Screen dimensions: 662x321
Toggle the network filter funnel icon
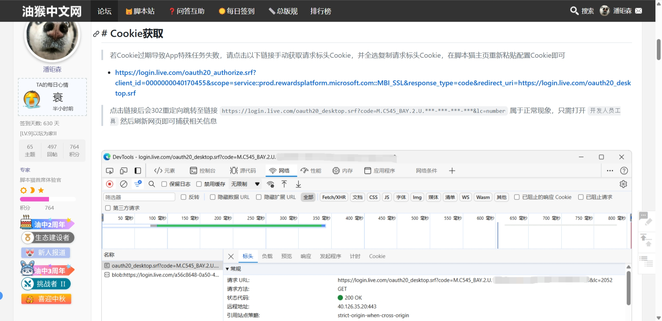tap(138, 184)
